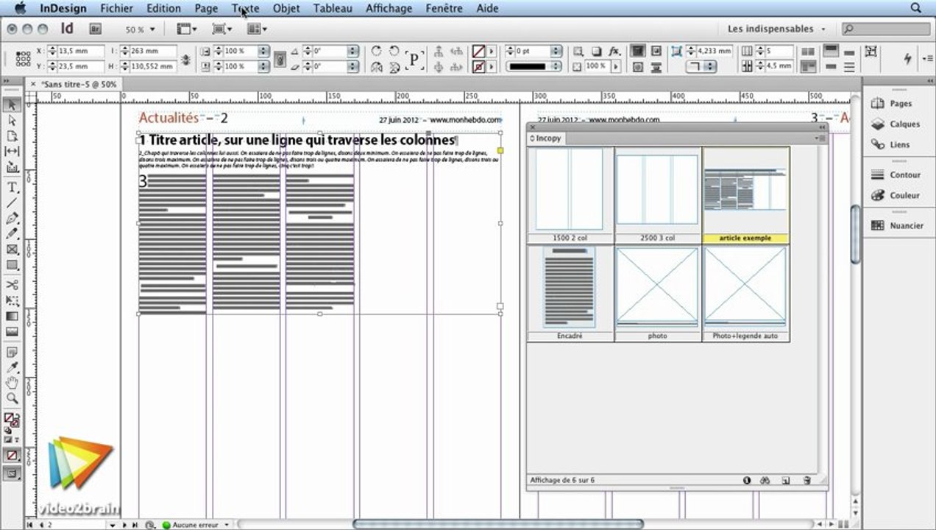Select the Zoom tool
Viewport: 936px width, 530px height.
point(12,398)
